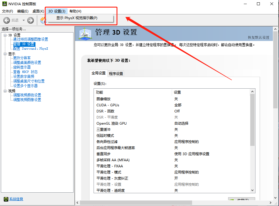Open the 桌面(K) menu

38,11
